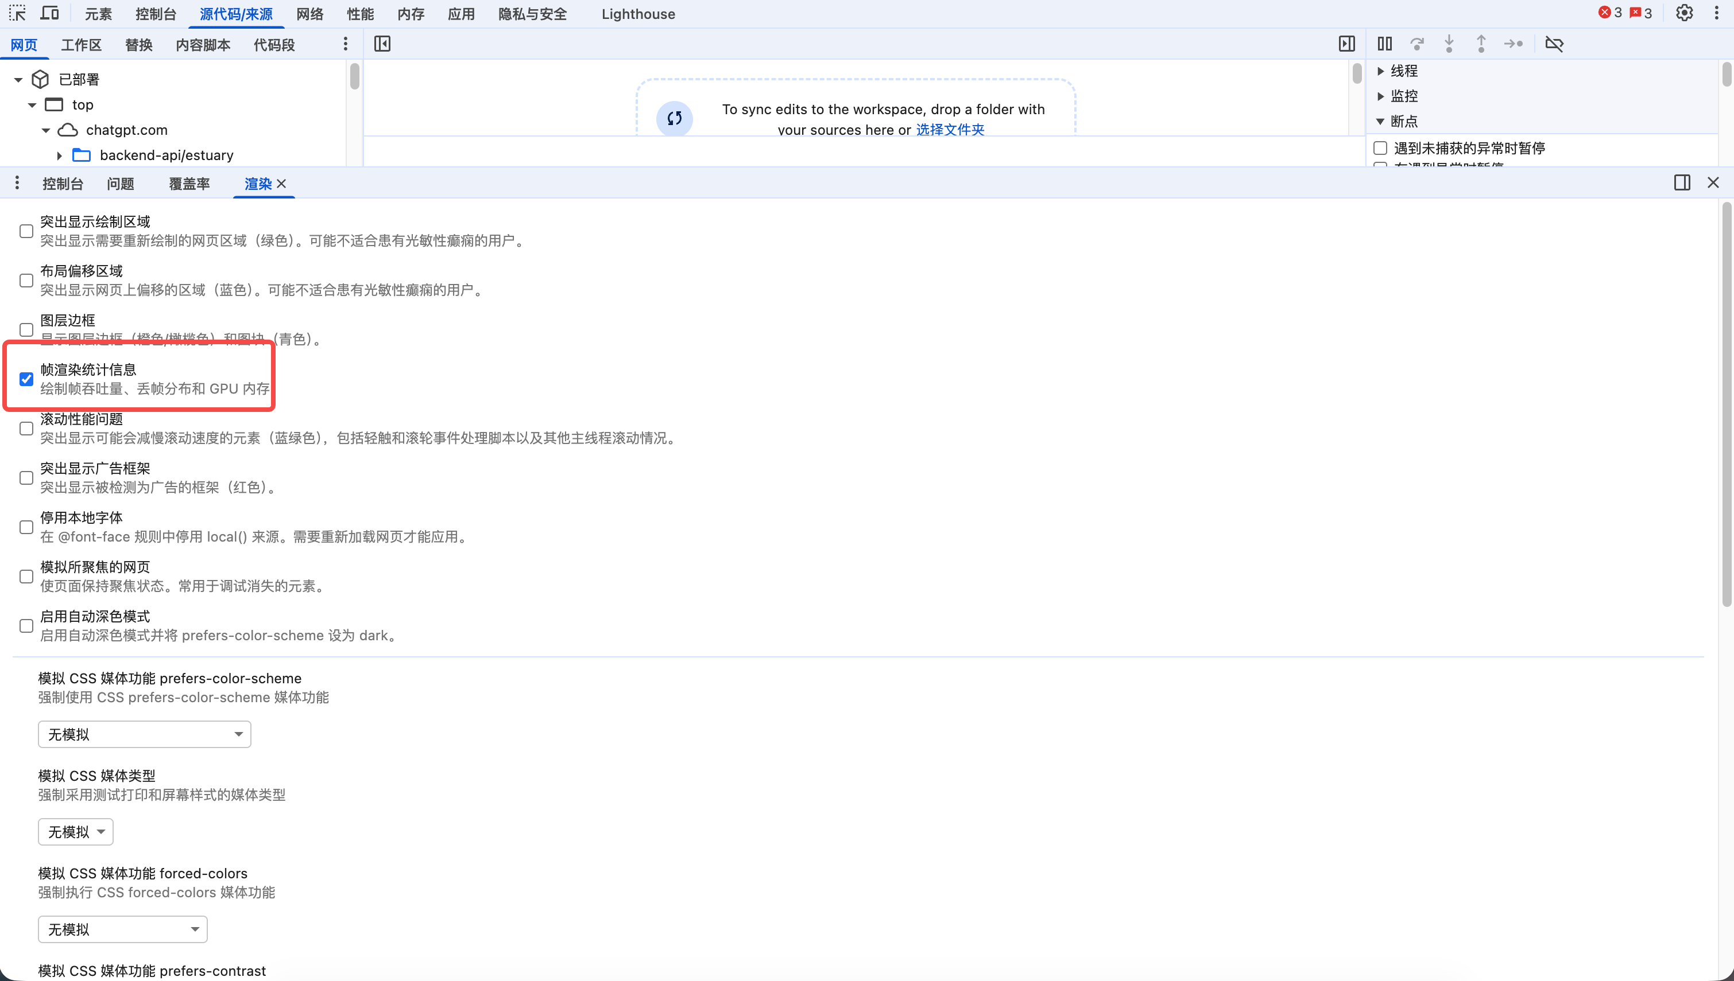
Task: Expand the backend-api/estuary folder
Action: (59, 155)
